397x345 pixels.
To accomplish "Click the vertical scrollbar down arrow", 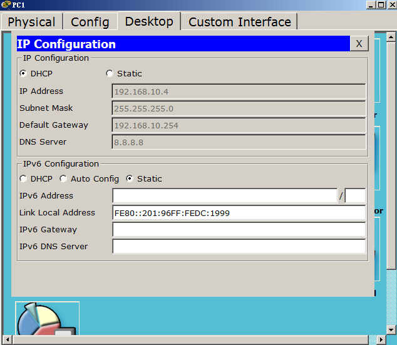I will click(391, 329).
